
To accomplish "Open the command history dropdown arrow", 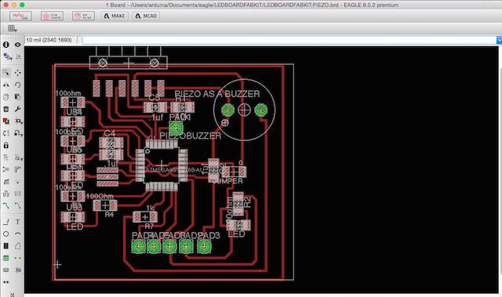I will pyautogui.click(x=499, y=40).
